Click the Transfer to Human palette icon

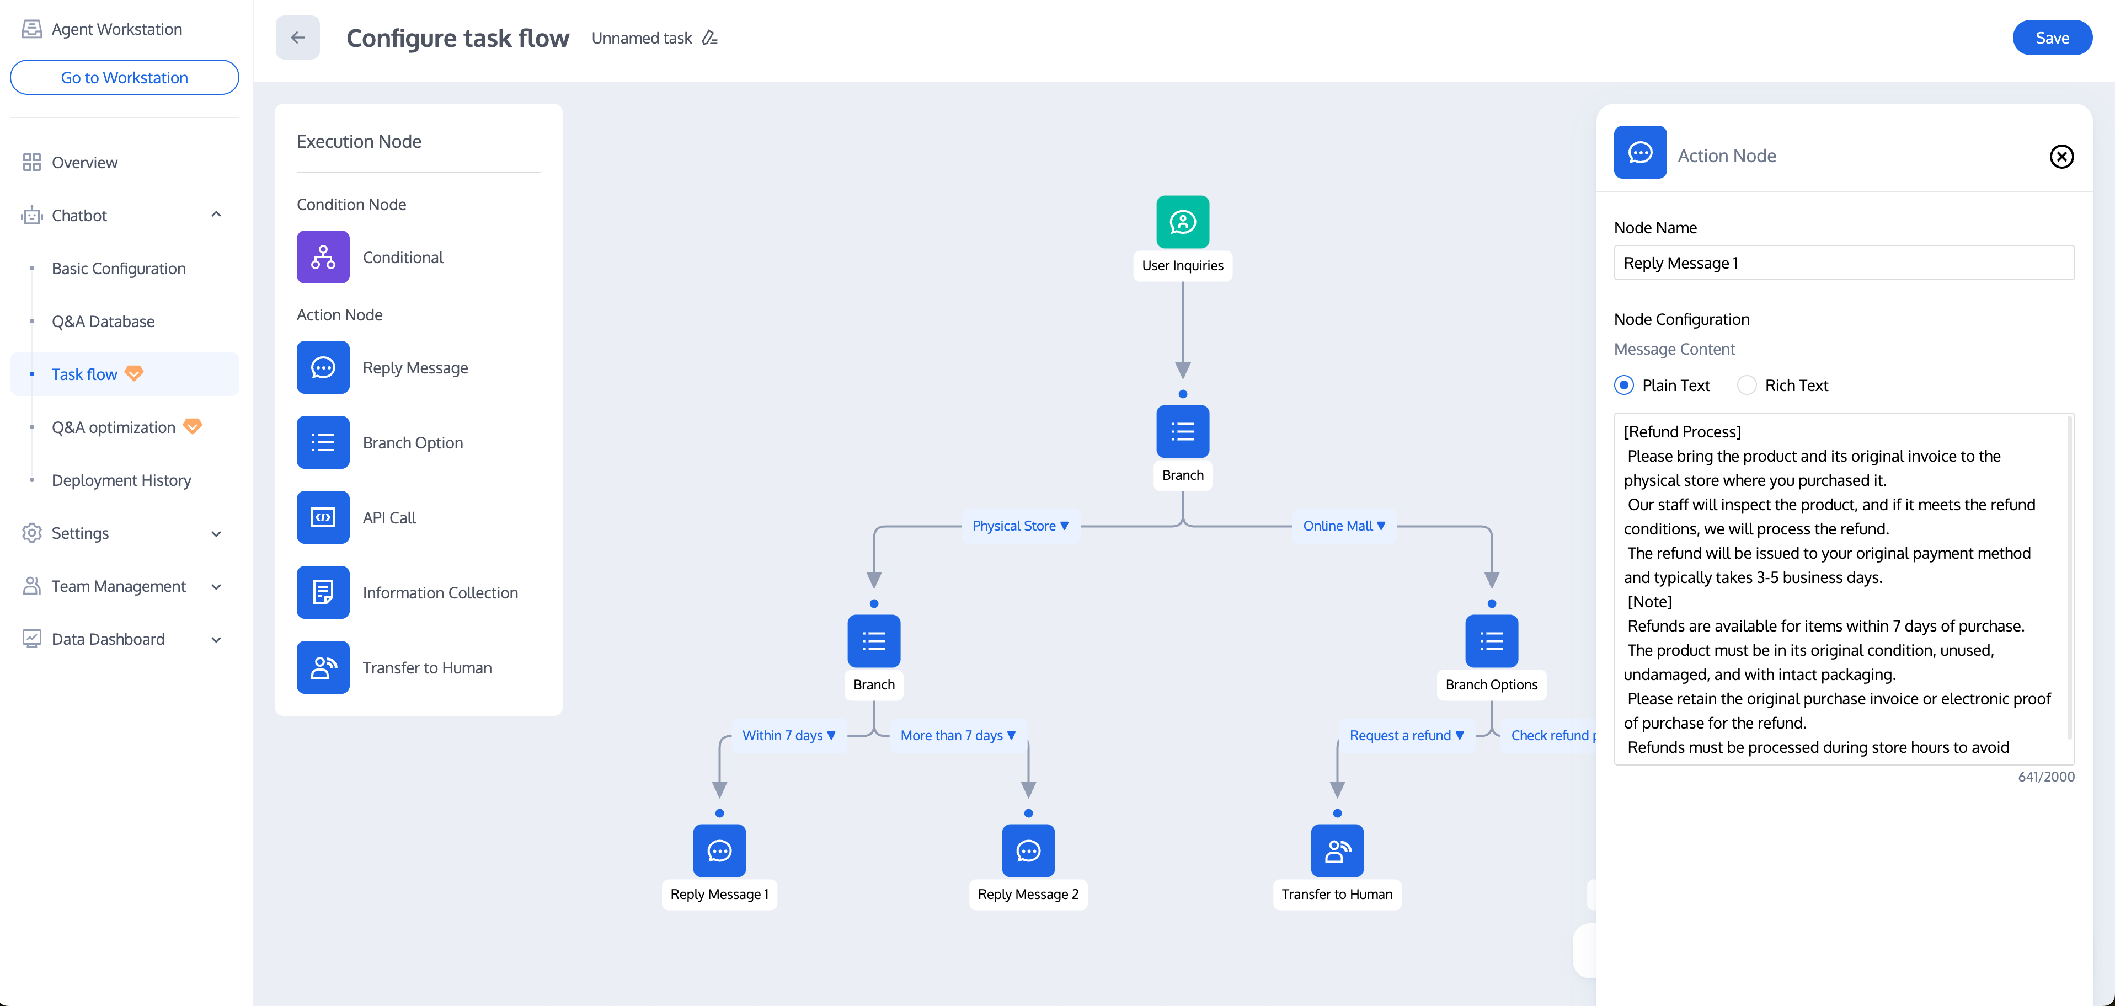click(323, 667)
